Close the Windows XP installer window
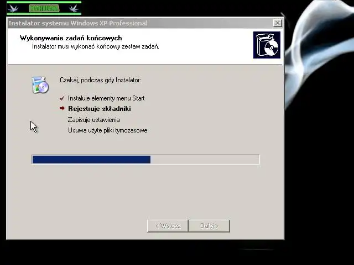 (278, 23)
